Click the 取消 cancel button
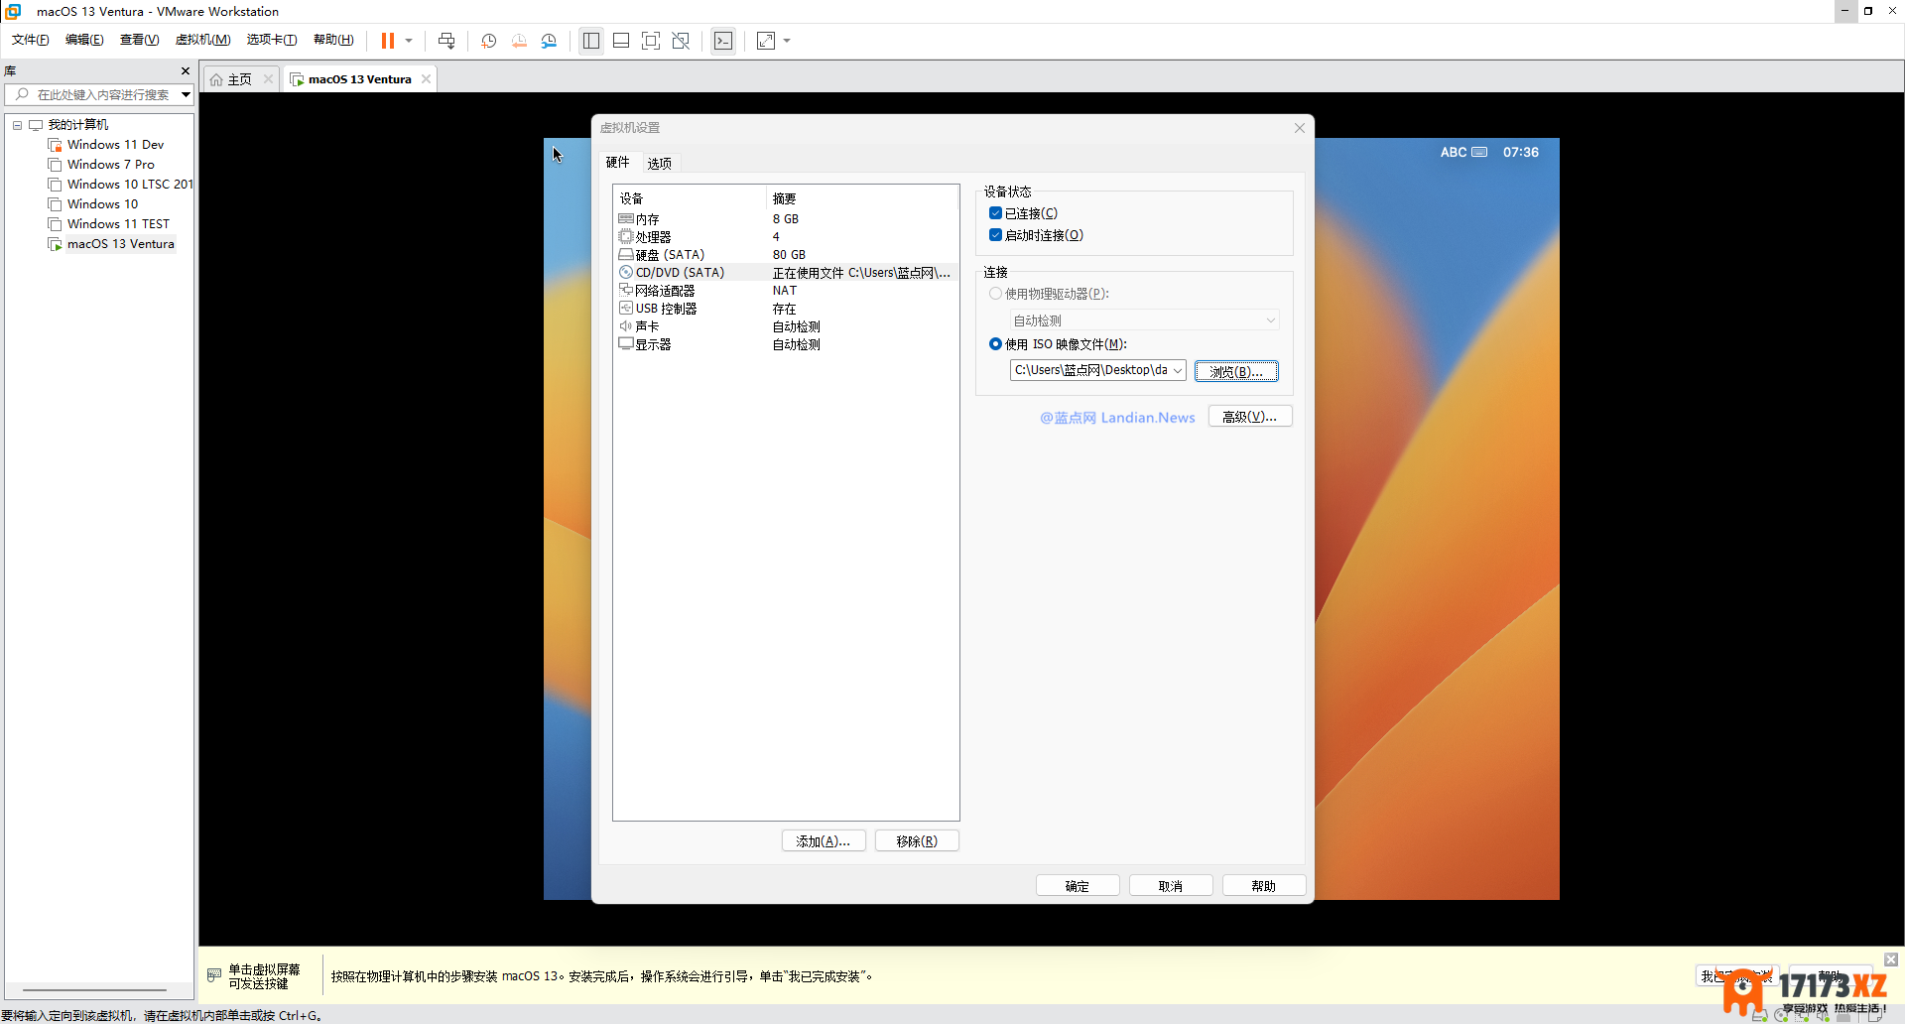The width and height of the screenshot is (1905, 1024). click(x=1171, y=886)
